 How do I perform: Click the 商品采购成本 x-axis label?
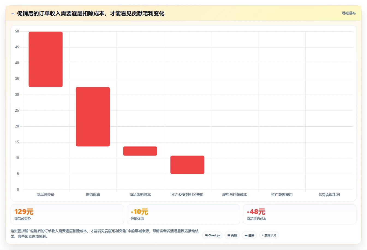click(140, 195)
